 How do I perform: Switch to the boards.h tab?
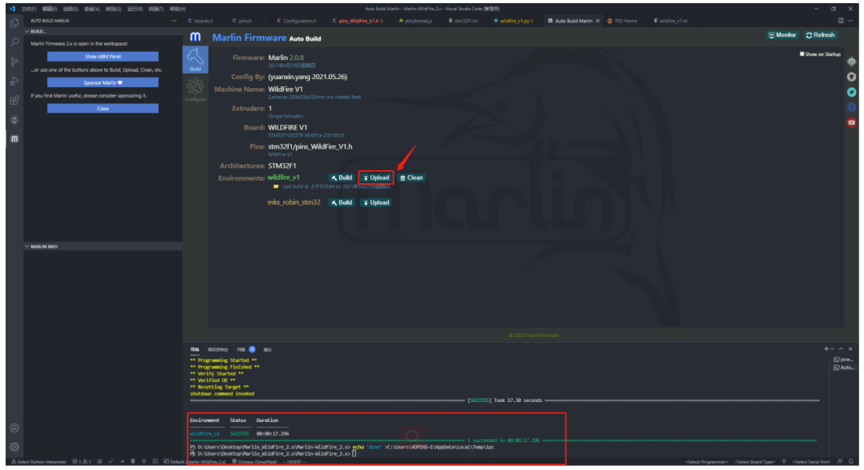[x=203, y=21]
